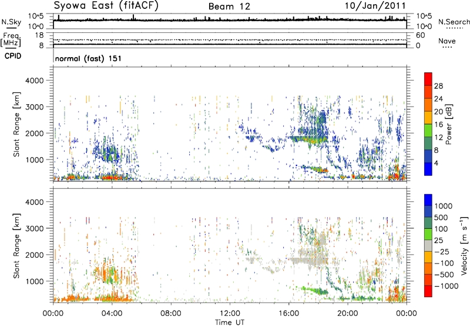Click the solid line sample under 'N.Sky'

click(x=11, y=28)
